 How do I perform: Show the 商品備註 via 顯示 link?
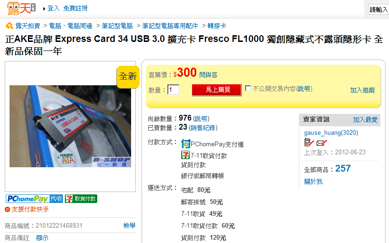pyautogui.click(x=42, y=238)
